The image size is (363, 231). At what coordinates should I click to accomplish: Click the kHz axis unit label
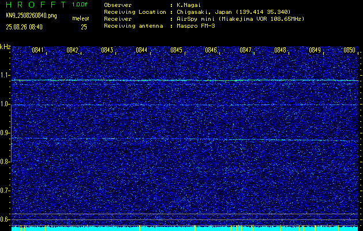click(5, 47)
